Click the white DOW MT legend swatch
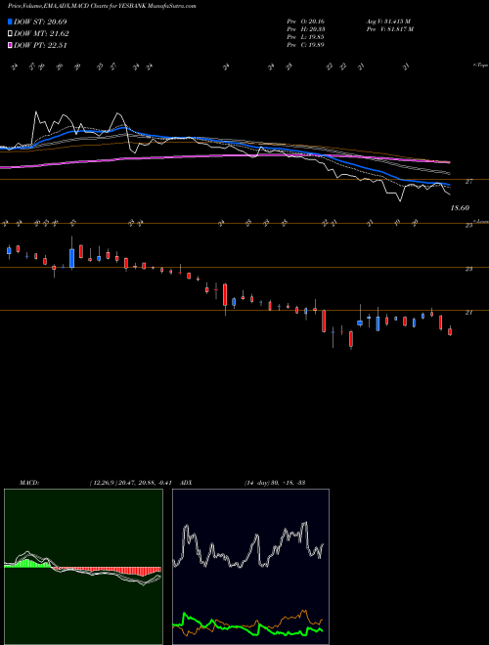This screenshot has width=489, height=645. pos(11,34)
